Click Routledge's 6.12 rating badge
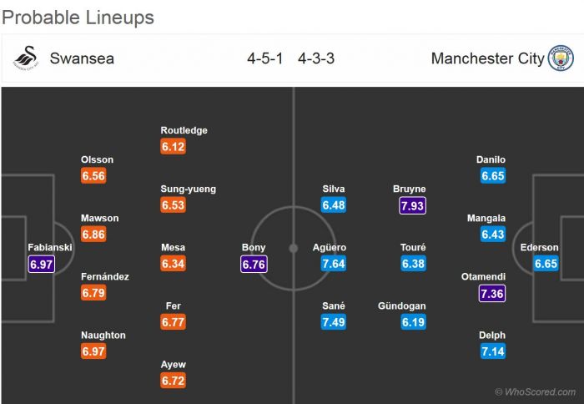This screenshot has width=584, height=404. [x=174, y=147]
